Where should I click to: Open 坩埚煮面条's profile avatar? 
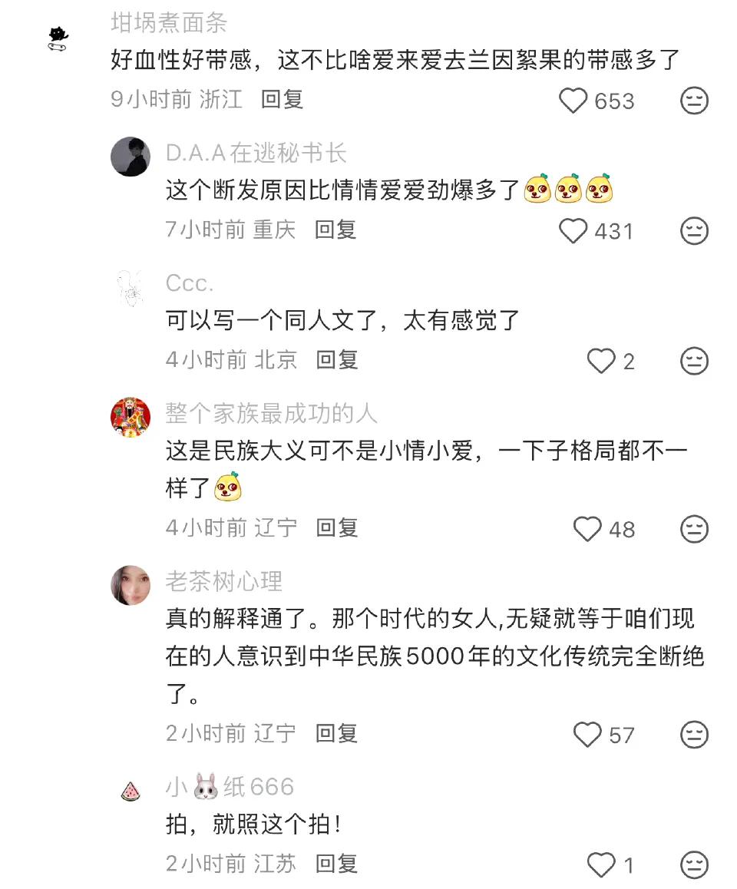(58, 39)
